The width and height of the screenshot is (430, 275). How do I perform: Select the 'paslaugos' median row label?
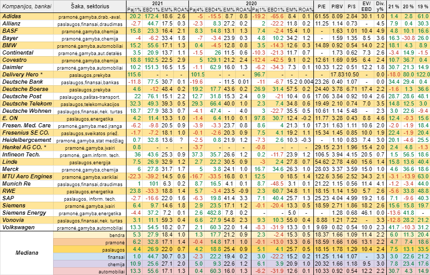click(90, 250)
